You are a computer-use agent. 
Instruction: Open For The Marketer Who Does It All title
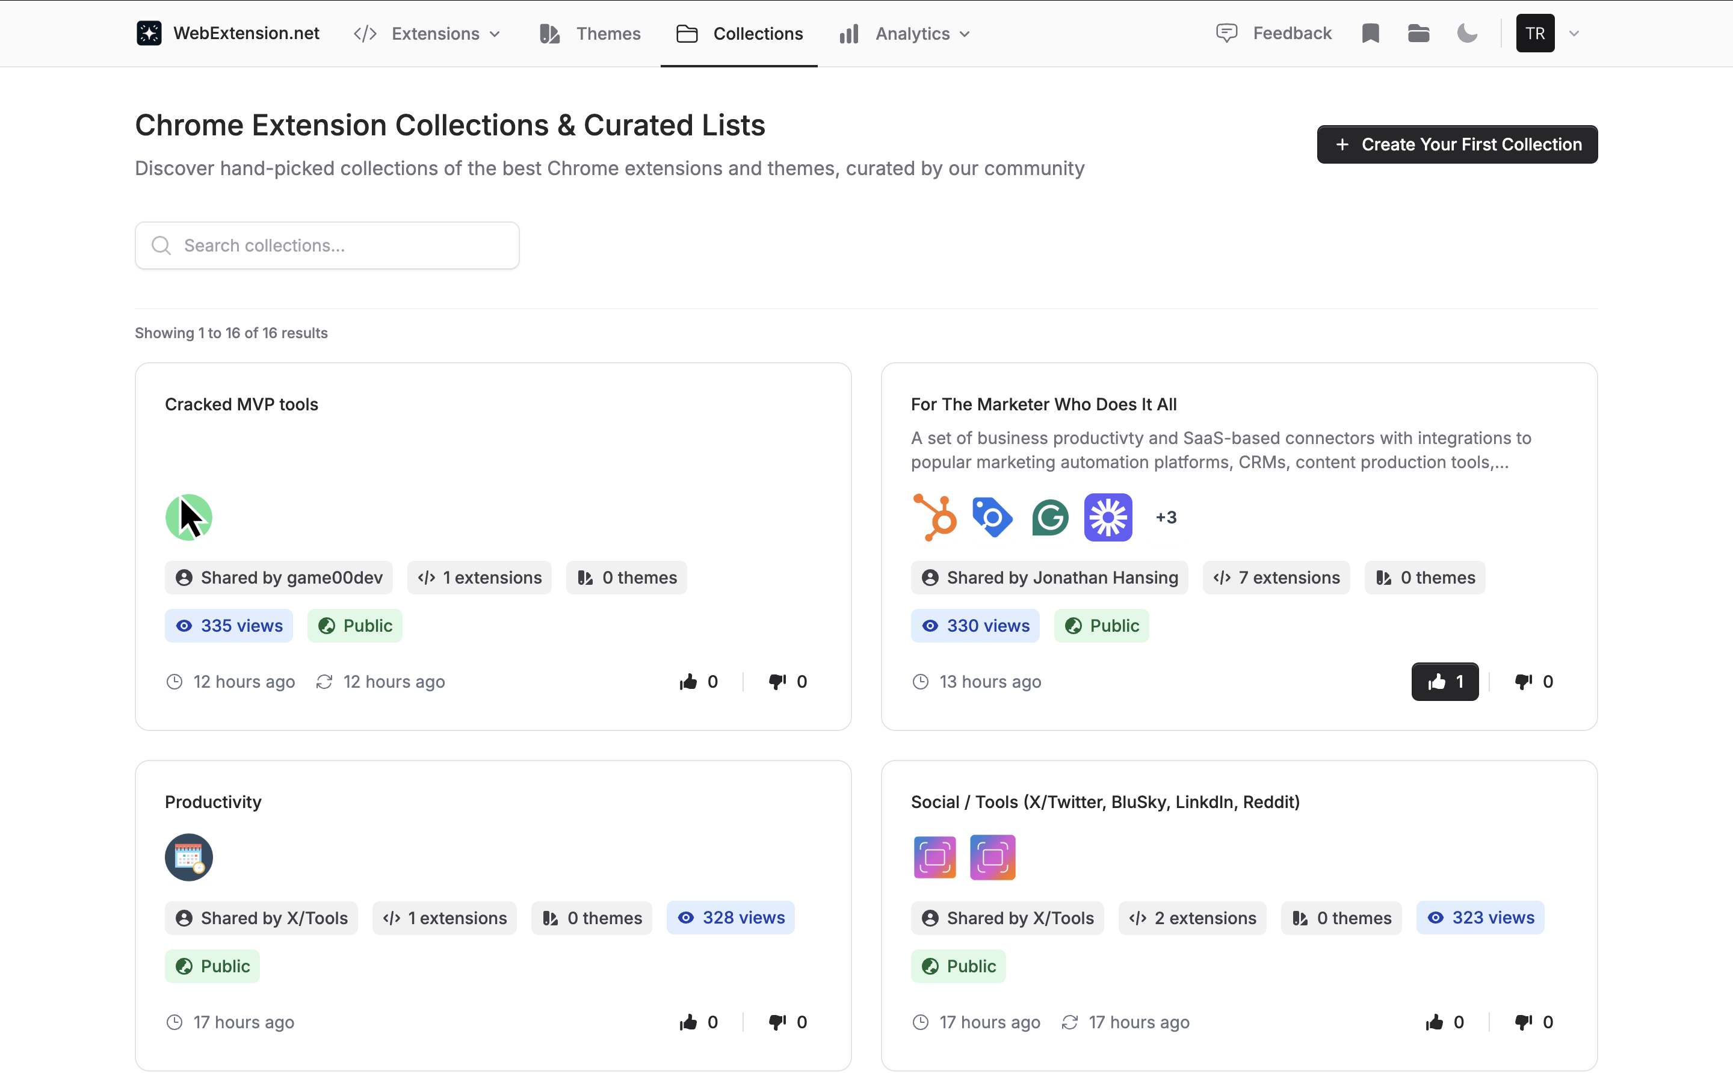click(1043, 404)
